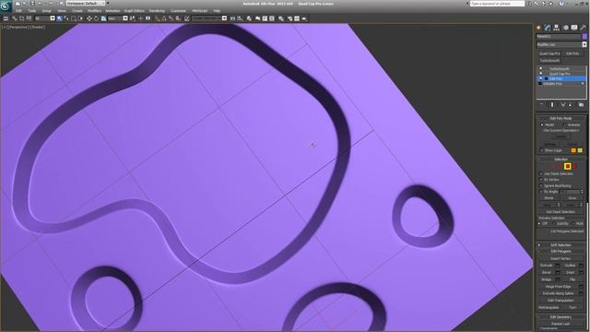Toggle the Show Cage checkbox
This screenshot has width=590, height=332.
coord(541,150)
